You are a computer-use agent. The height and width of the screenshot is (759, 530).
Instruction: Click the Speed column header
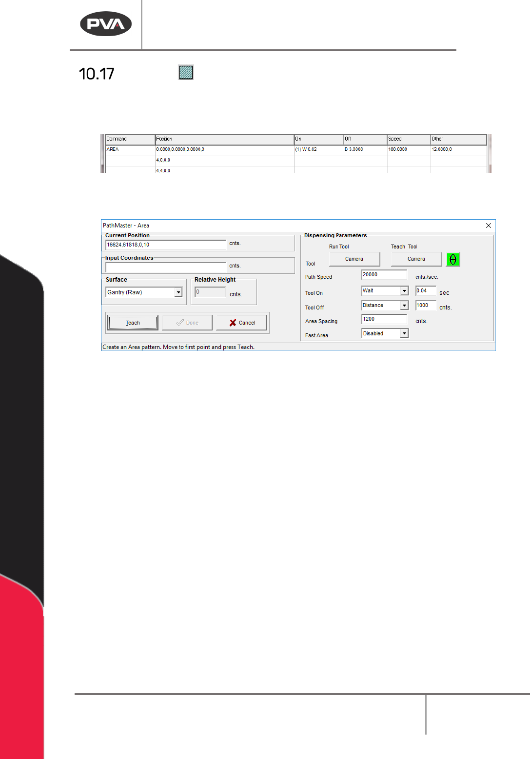click(x=409, y=139)
